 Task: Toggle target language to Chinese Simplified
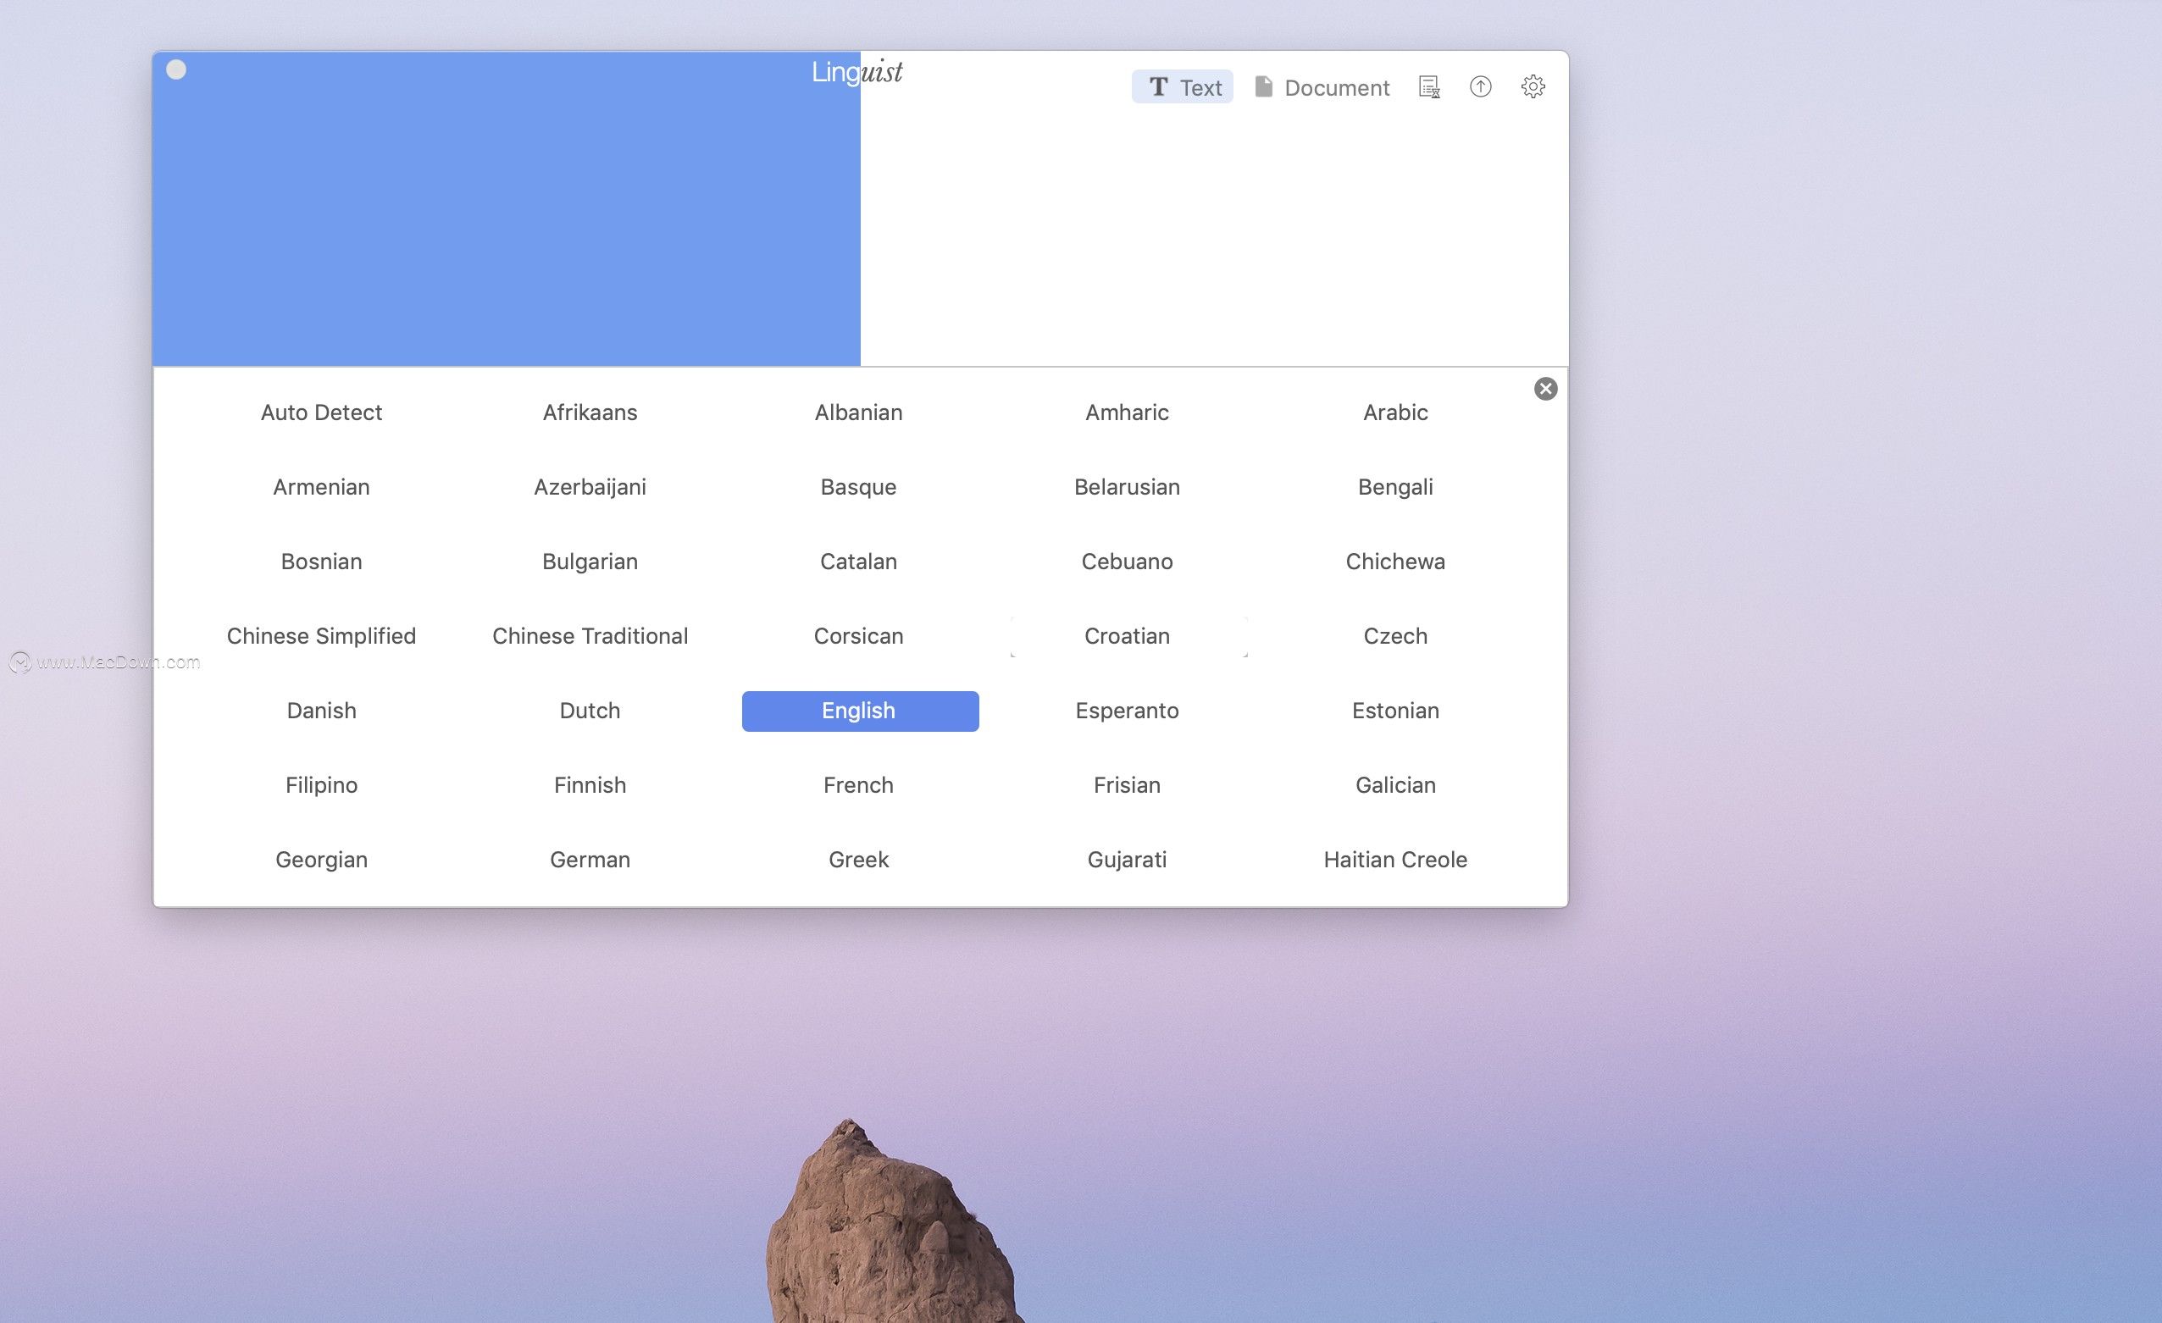(319, 634)
